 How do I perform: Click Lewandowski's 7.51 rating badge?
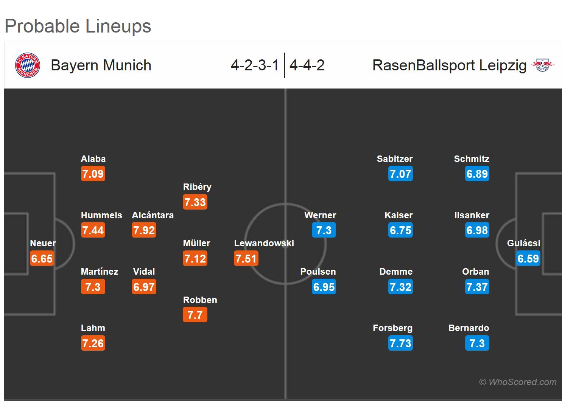(246, 258)
